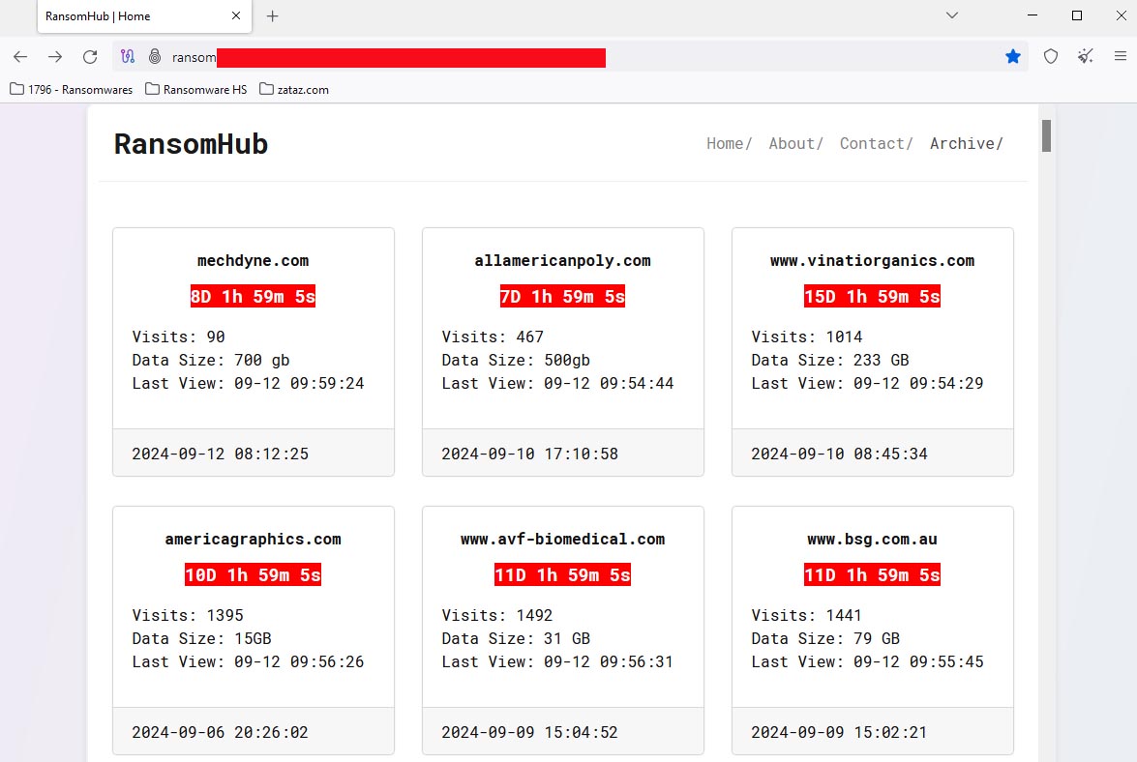Open the zataz.com bookmark folder
The height and width of the screenshot is (762, 1137).
pos(293,90)
